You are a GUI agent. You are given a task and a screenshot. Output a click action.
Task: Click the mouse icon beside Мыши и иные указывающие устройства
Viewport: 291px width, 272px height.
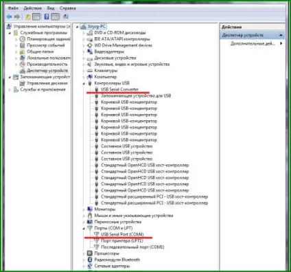(90, 216)
